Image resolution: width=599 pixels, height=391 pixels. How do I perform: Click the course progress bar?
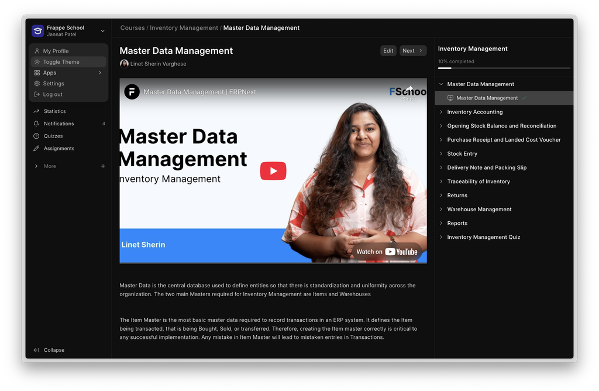point(504,68)
